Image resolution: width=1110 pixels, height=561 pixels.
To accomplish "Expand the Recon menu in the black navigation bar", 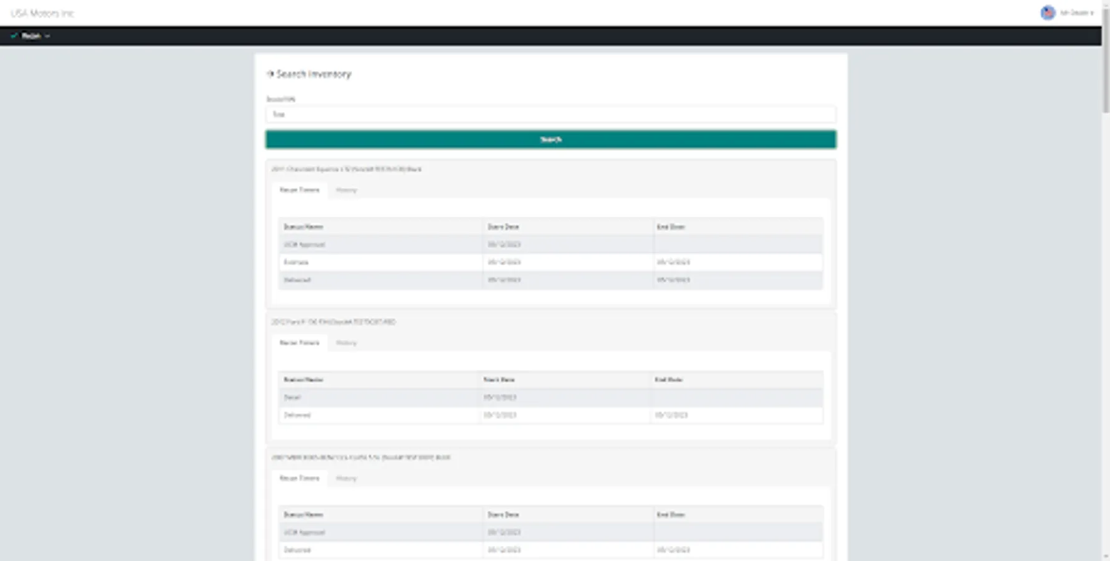I will click(31, 36).
